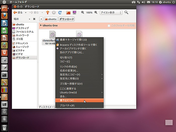Go up to parent folder arrow

click(48, 13)
